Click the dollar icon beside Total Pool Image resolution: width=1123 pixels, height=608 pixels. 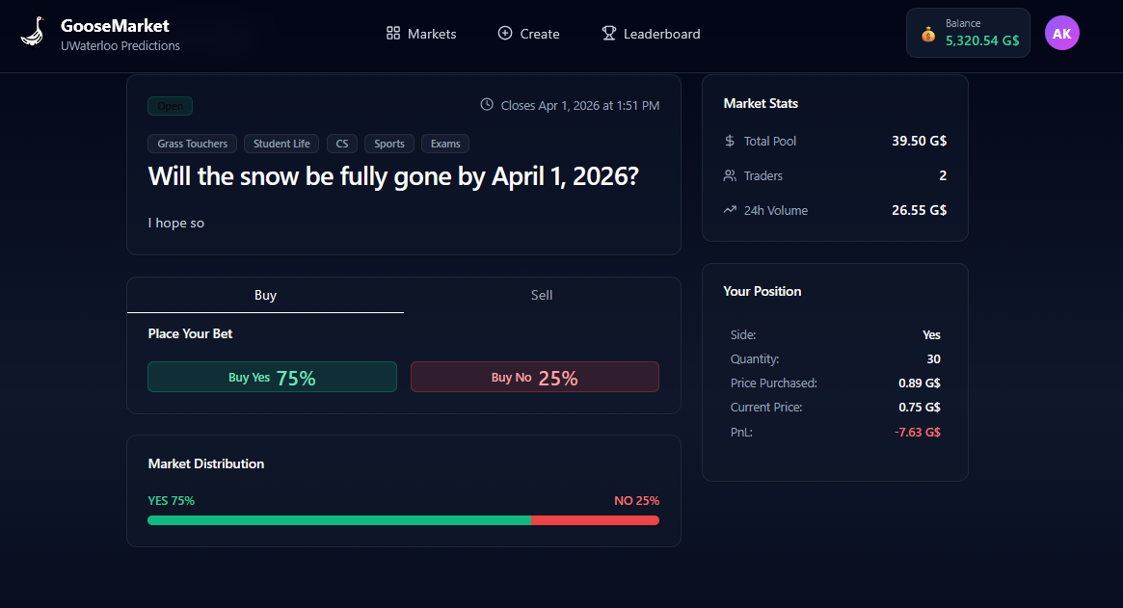pos(730,141)
